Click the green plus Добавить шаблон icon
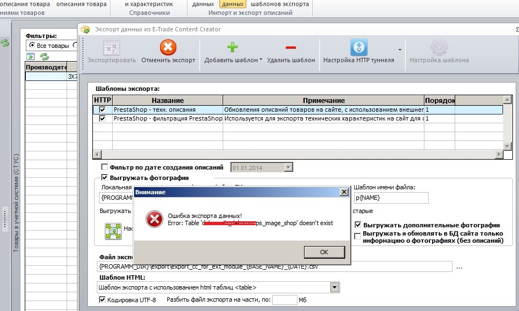Viewport: 519px width, 311px height. click(x=233, y=47)
